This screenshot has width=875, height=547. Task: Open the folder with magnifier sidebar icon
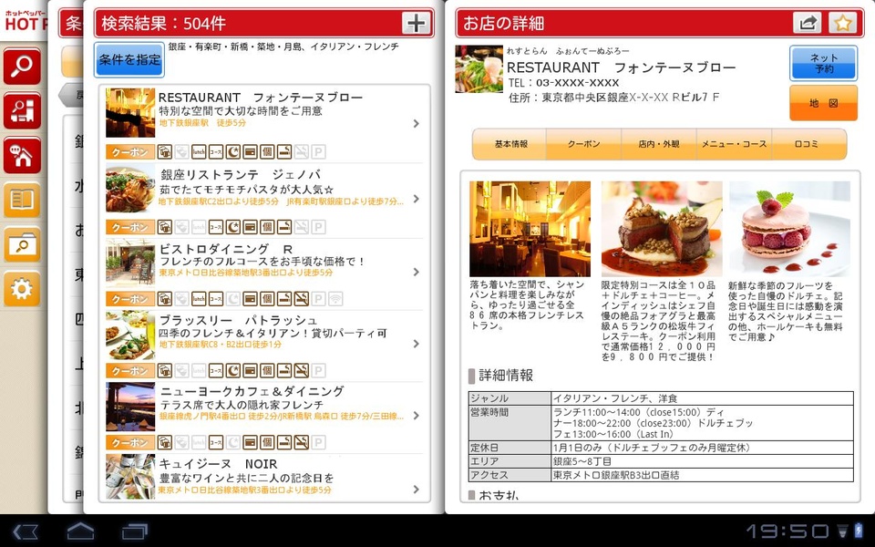[x=22, y=244]
